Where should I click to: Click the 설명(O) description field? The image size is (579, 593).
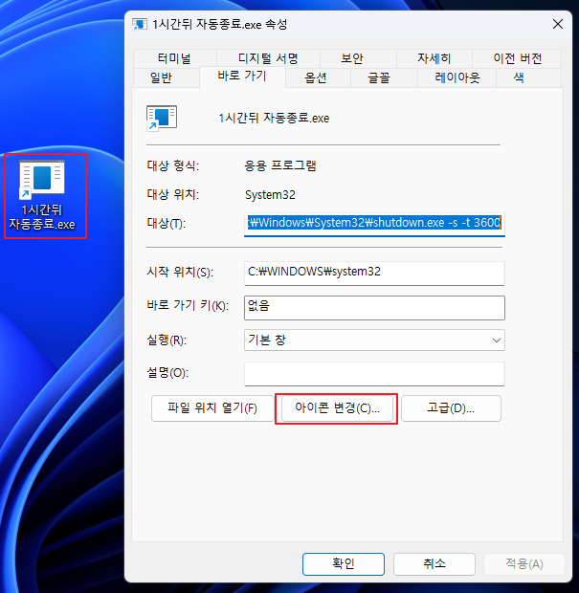(374, 374)
